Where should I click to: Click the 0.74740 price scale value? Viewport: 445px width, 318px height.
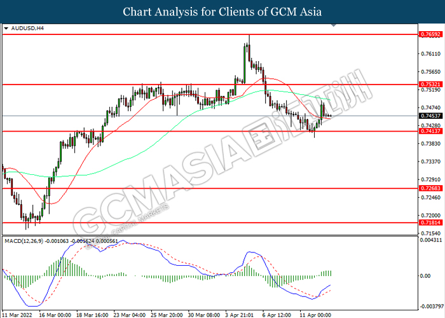pos(431,107)
